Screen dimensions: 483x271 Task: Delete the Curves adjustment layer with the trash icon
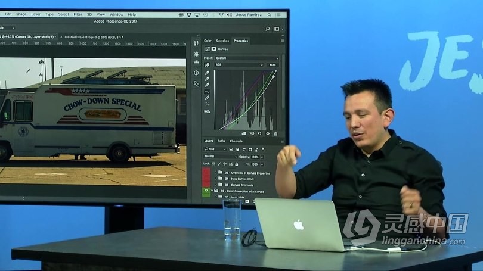click(275, 133)
